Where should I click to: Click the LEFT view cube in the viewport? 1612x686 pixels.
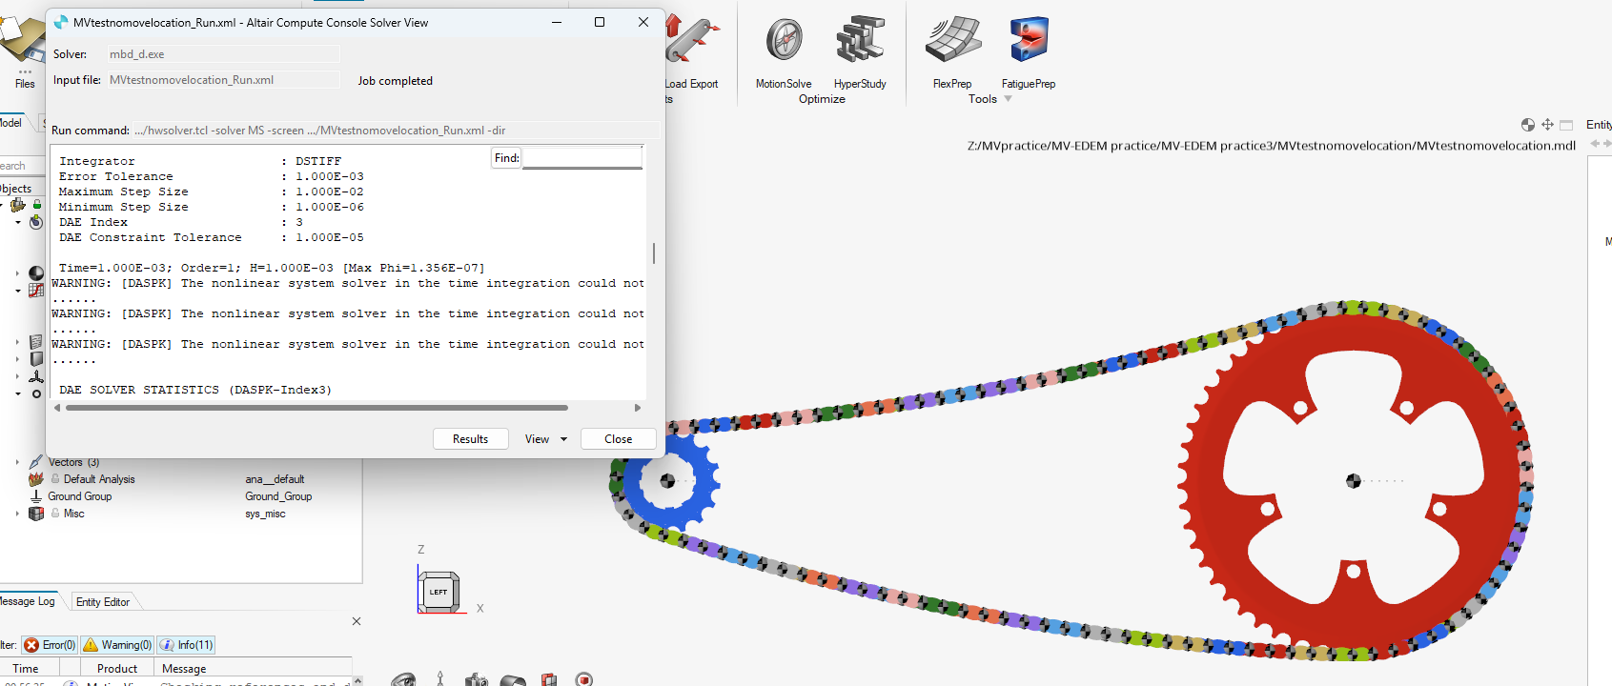click(439, 592)
